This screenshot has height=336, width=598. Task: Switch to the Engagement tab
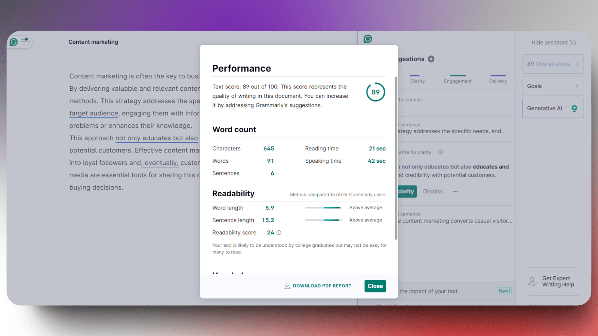pos(458,79)
